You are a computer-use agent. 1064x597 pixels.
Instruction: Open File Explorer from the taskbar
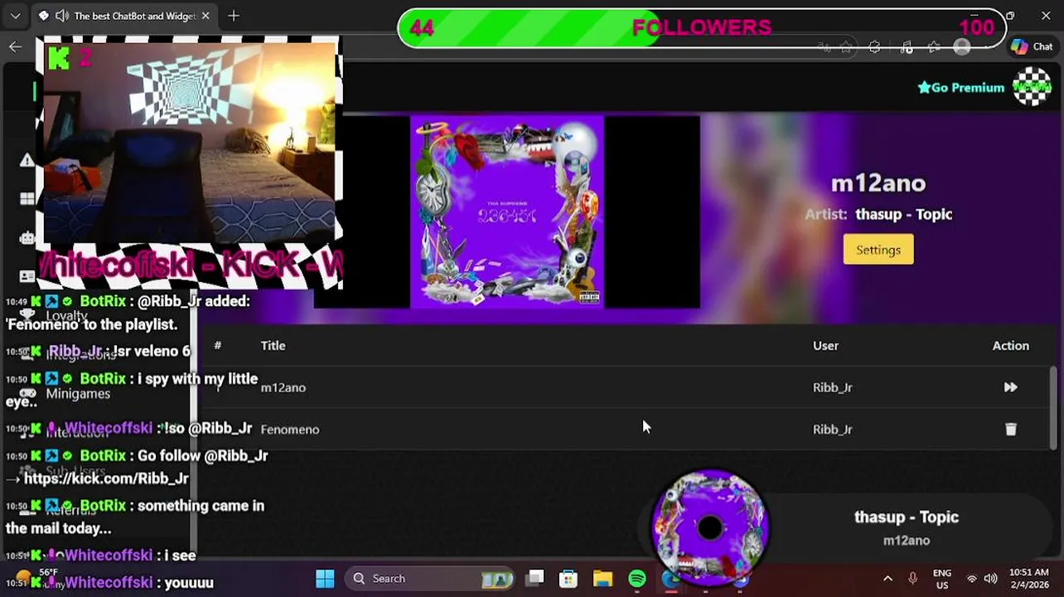pos(602,579)
